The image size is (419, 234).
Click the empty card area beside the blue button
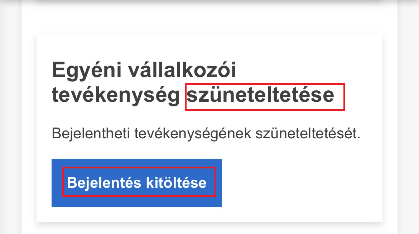pyautogui.click(x=301, y=183)
